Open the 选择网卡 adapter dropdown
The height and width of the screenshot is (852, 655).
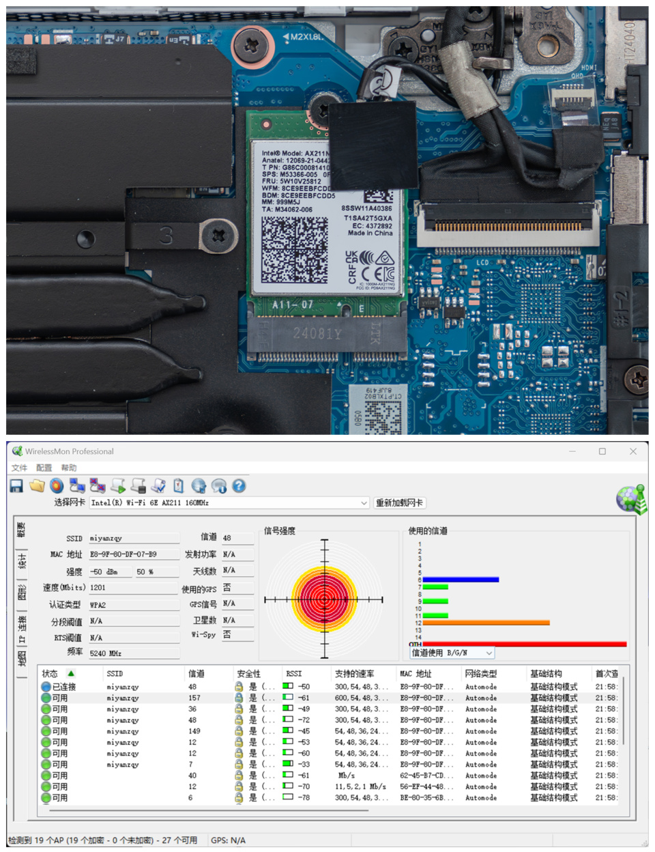tap(229, 502)
